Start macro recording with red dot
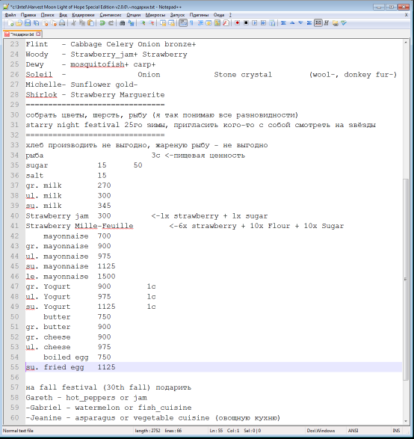This screenshot has width=414, height=439. [x=237, y=23]
